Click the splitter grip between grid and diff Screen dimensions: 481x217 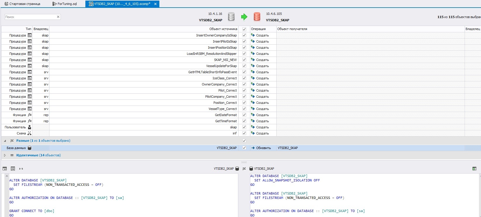[x=244, y=162]
